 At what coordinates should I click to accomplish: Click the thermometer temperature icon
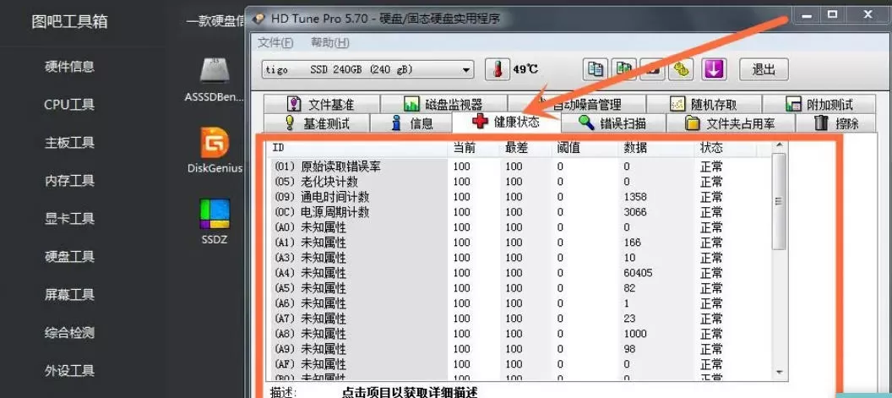pyautogui.click(x=498, y=69)
